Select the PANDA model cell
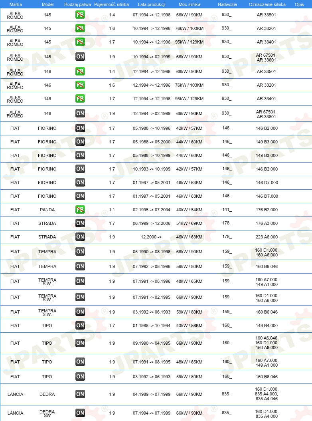Viewport: 312px width, 421px height. pyautogui.click(x=47, y=210)
